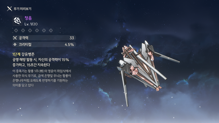
Task: Click the purple 청음 weapon name
Action: tap(28, 18)
